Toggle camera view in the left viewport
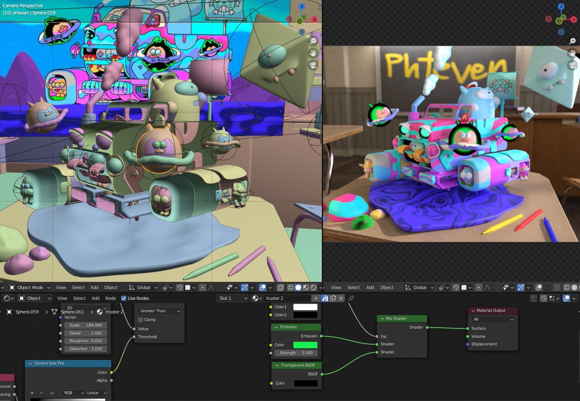Screen dimensions: 580x401 pos(313,64)
